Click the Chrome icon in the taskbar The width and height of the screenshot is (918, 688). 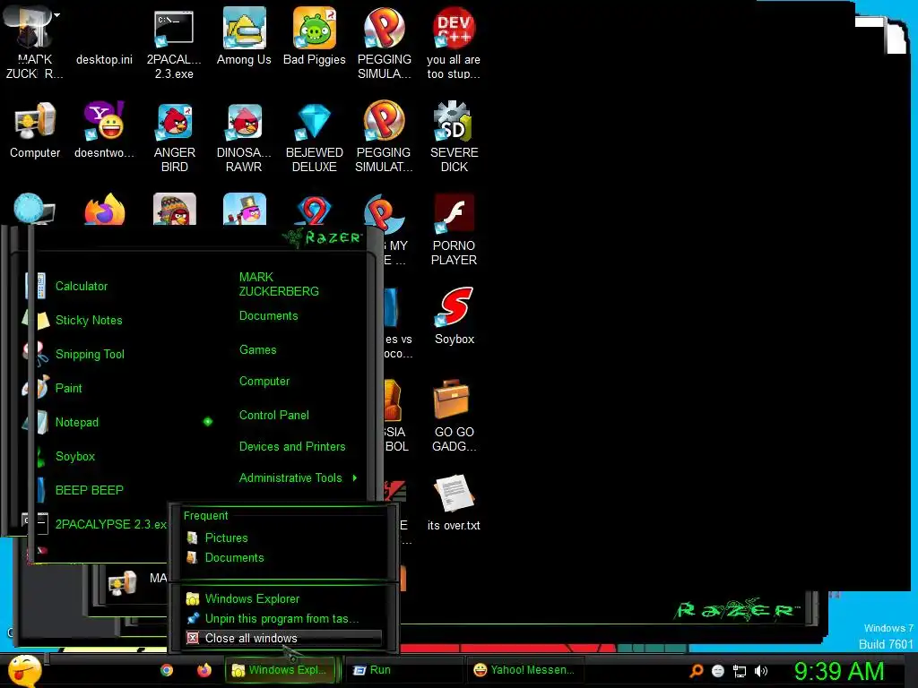(167, 670)
